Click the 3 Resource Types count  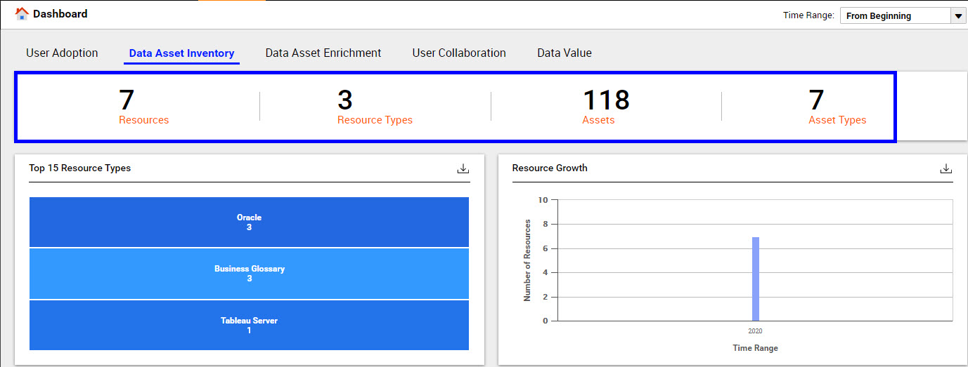[345, 100]
